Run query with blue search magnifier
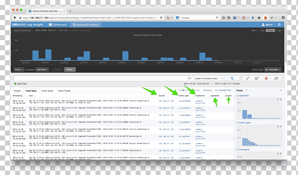This screenshot has height=175, width=298. (232, 78)
